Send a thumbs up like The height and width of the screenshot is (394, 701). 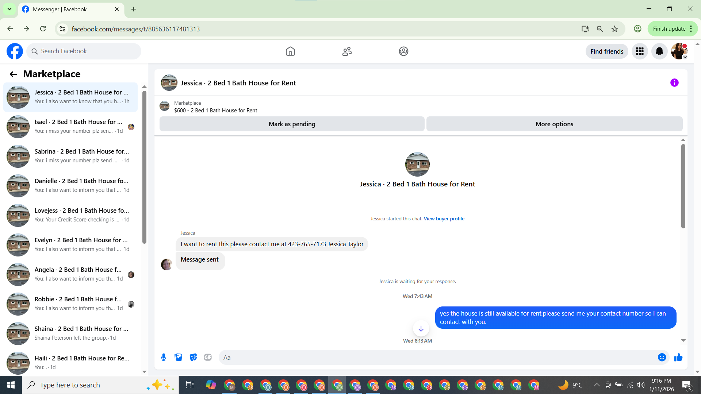[x=678, y=358]
